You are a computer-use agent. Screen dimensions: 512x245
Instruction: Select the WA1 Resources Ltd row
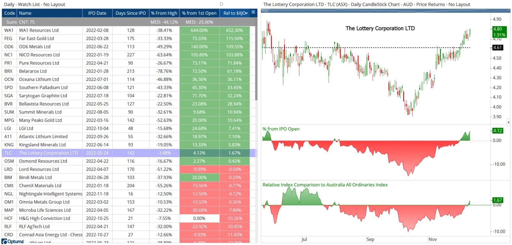point(128,30)
